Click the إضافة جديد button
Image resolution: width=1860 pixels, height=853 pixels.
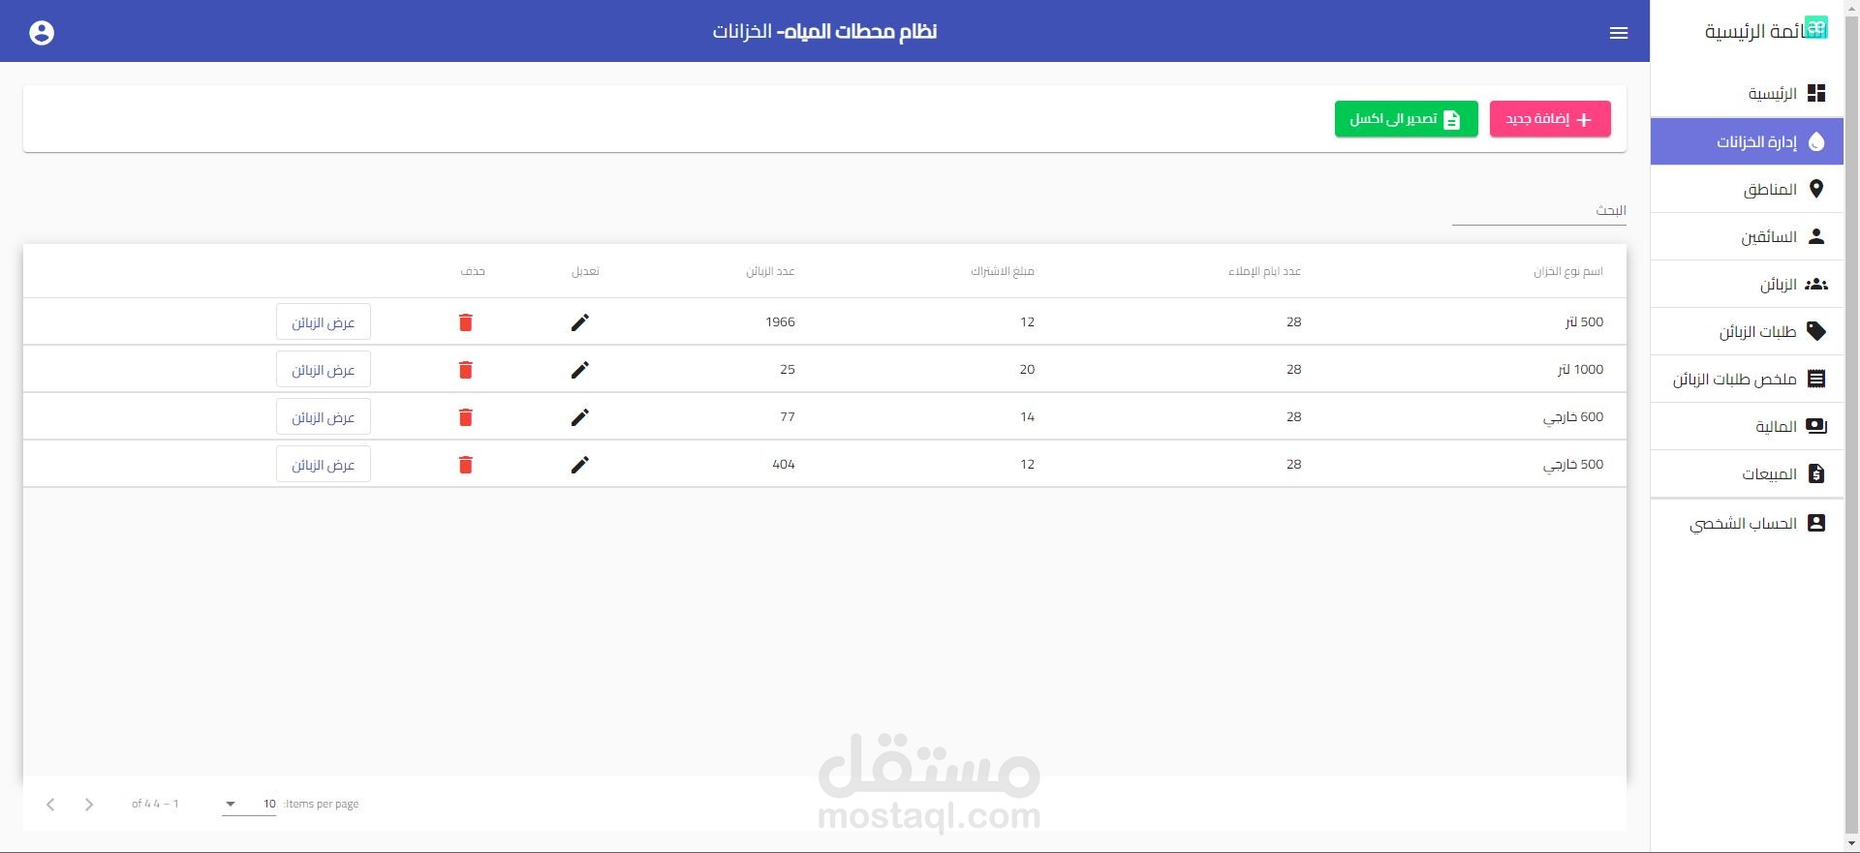coord(1550,119)
